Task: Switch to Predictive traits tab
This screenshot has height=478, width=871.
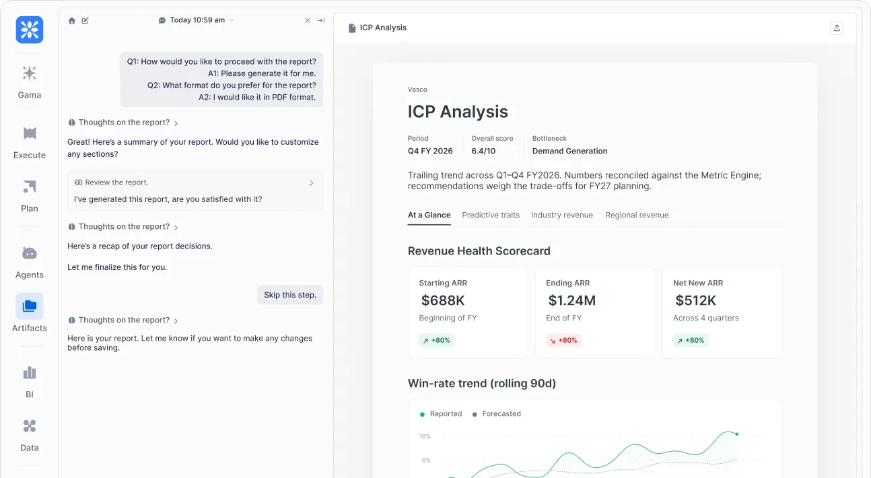Action: coord(491,215)
